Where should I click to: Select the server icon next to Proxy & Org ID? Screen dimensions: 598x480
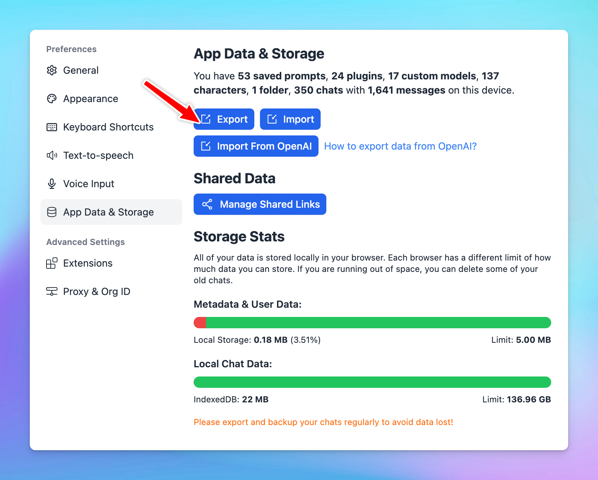[x=52, y=291]
